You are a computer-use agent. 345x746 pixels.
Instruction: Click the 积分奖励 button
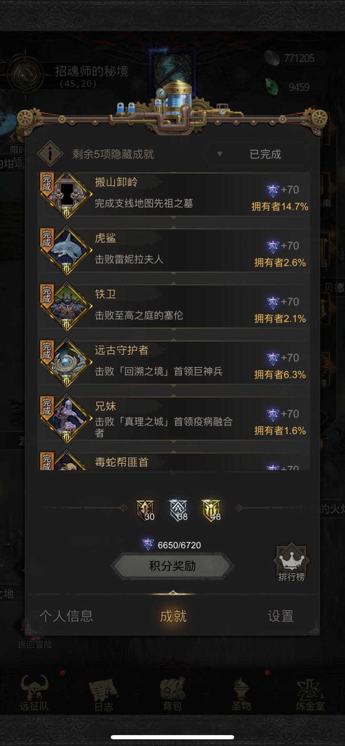coord(172,566)
